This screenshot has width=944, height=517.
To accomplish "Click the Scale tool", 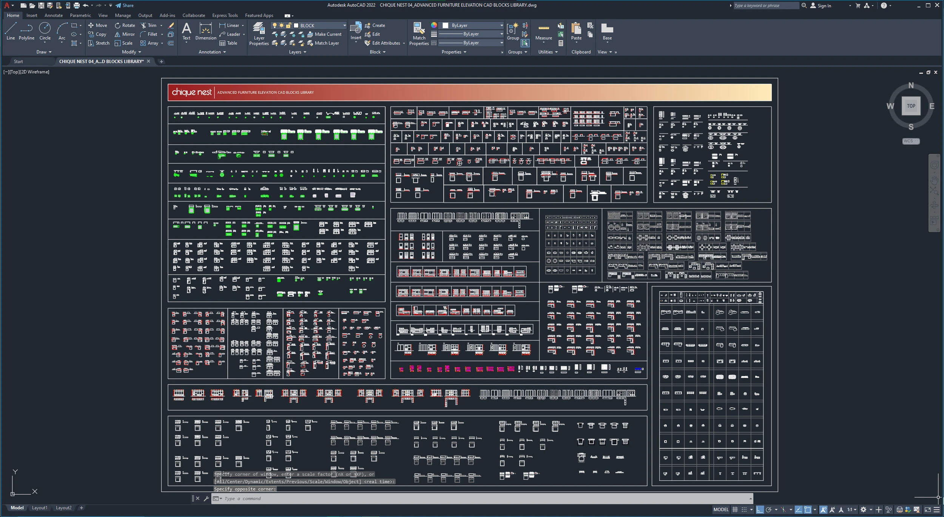I will coord(123,43).
